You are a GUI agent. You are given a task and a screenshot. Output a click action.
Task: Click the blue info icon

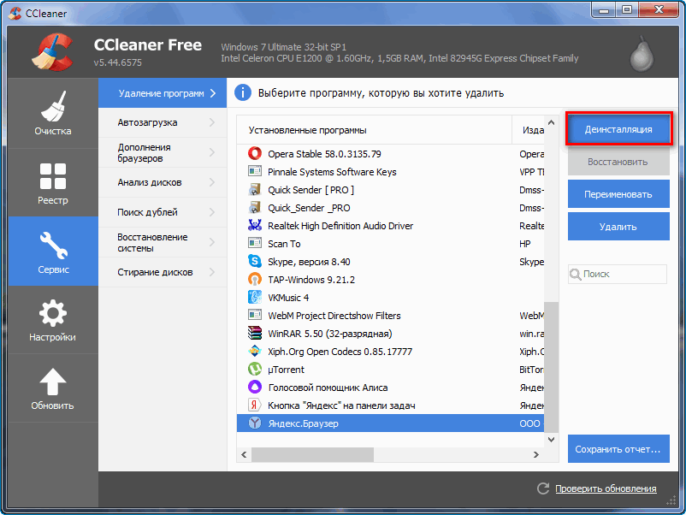(243, 92)
